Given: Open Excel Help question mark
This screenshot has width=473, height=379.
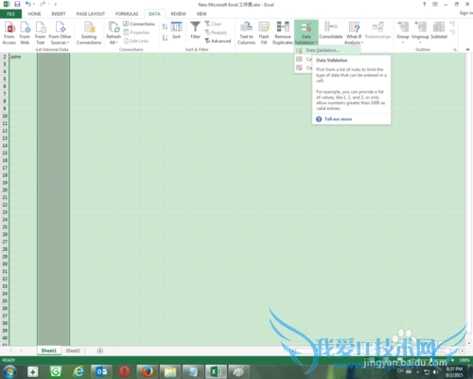Looking at the screenshot, I should tap(424, 4).
